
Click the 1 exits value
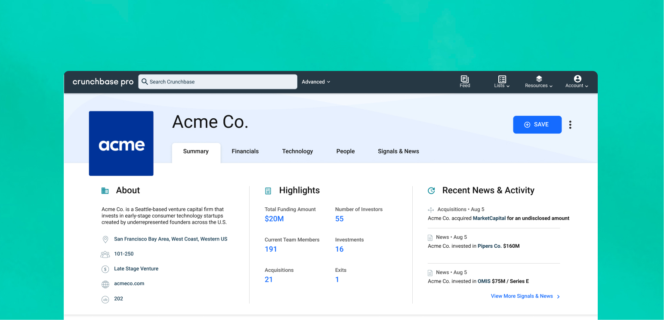pyautogui.click(x=337, y=280)
